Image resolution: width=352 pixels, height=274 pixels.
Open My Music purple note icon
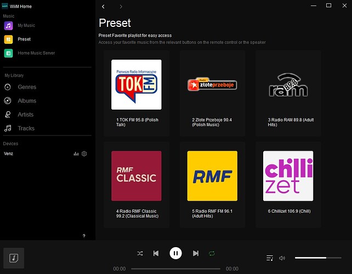click(x=8, y=26)
